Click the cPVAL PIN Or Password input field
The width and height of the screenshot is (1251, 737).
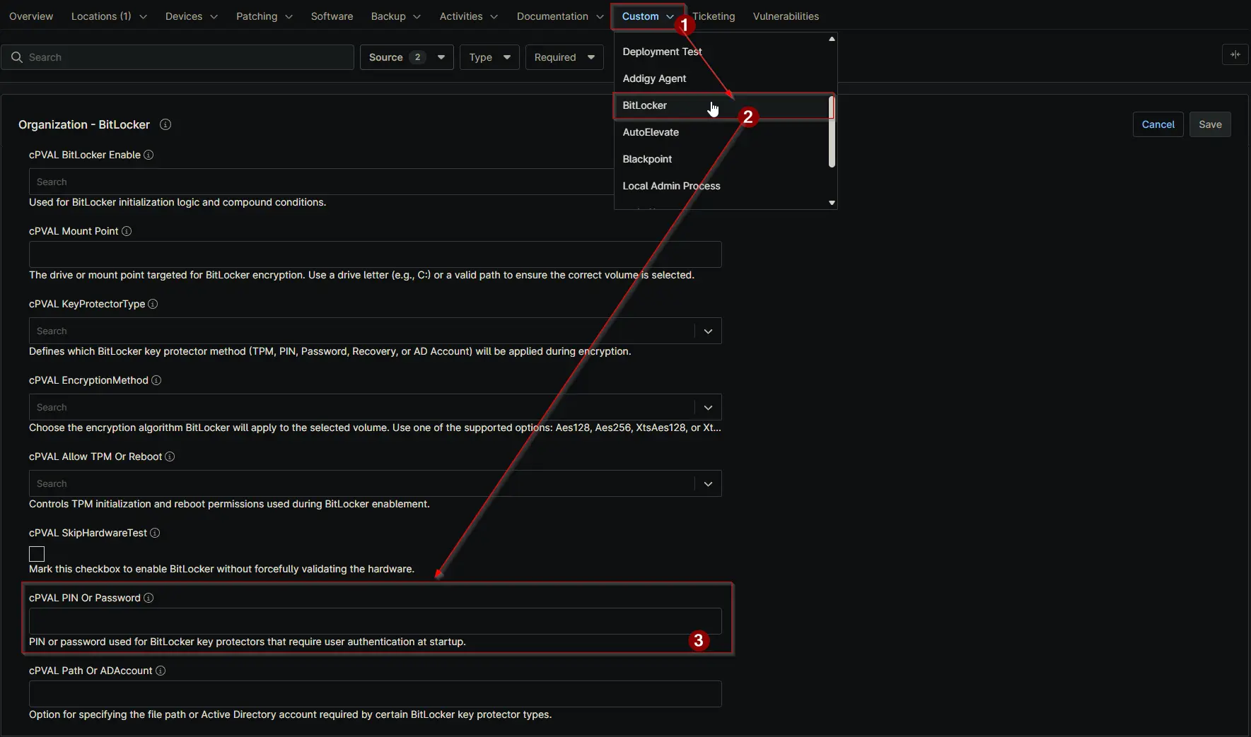375,621
